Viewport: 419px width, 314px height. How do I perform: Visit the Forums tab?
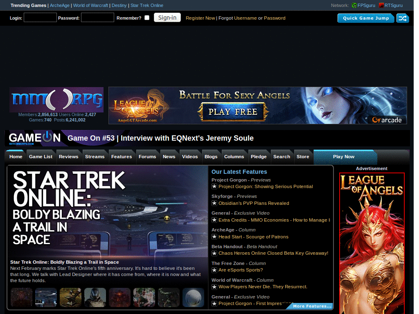(x=147, y=157)
